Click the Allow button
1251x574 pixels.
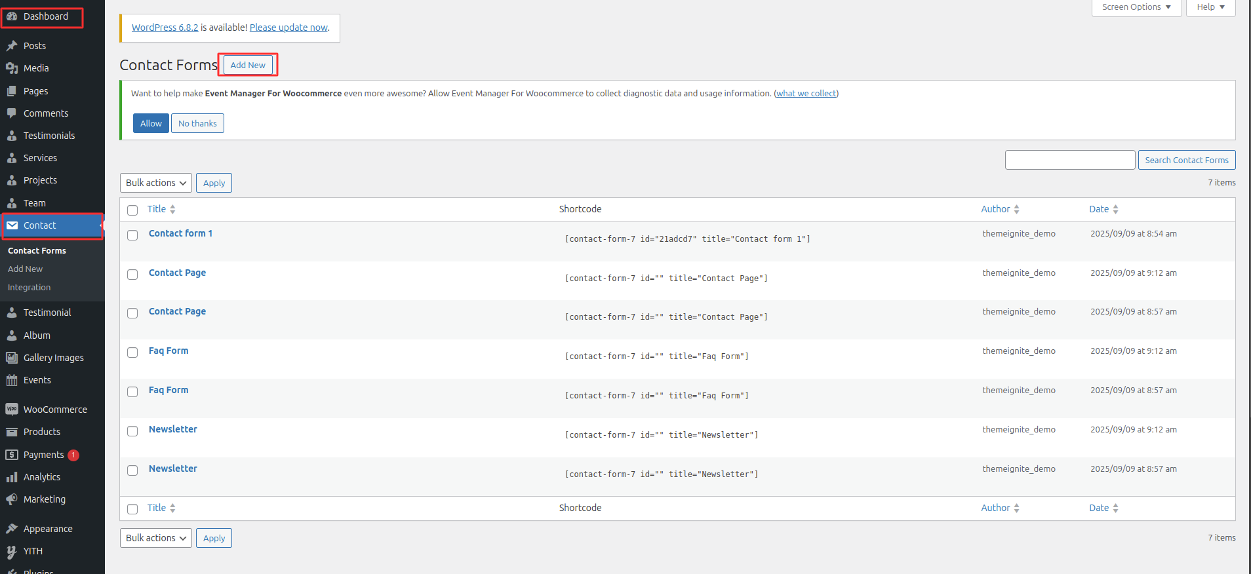[x=151, y=123]
